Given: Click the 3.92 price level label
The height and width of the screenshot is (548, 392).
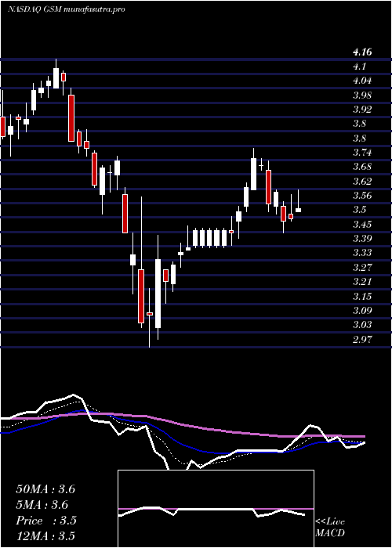Looking at the screenshot, I should 362,110.
